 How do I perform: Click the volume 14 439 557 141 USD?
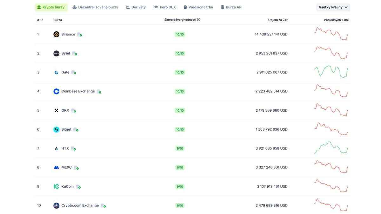point(271,34)
